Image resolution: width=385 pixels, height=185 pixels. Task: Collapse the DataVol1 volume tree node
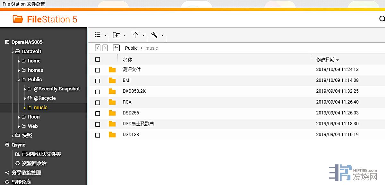tap(13, 52)
